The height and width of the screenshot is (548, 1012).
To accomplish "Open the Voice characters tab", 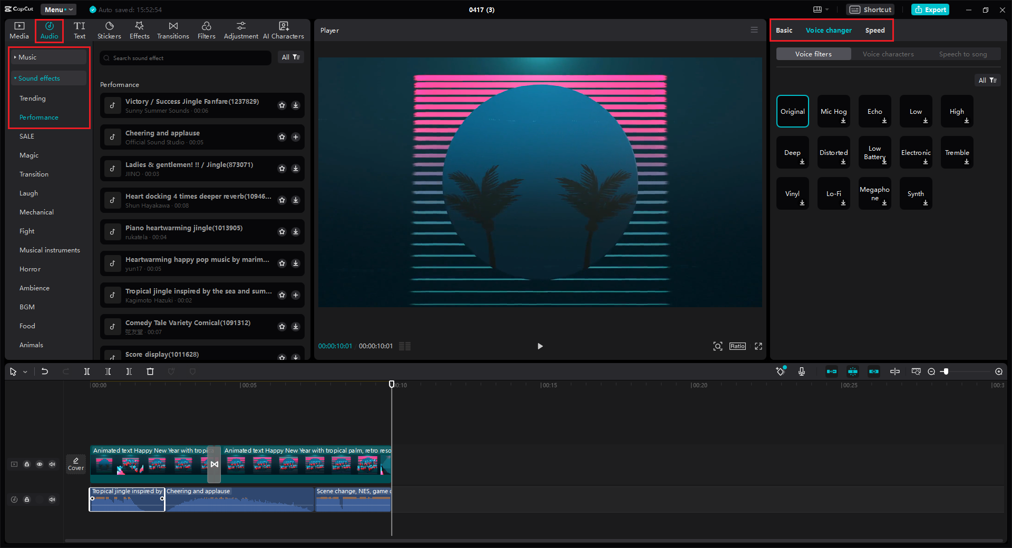I will point(888,54).
